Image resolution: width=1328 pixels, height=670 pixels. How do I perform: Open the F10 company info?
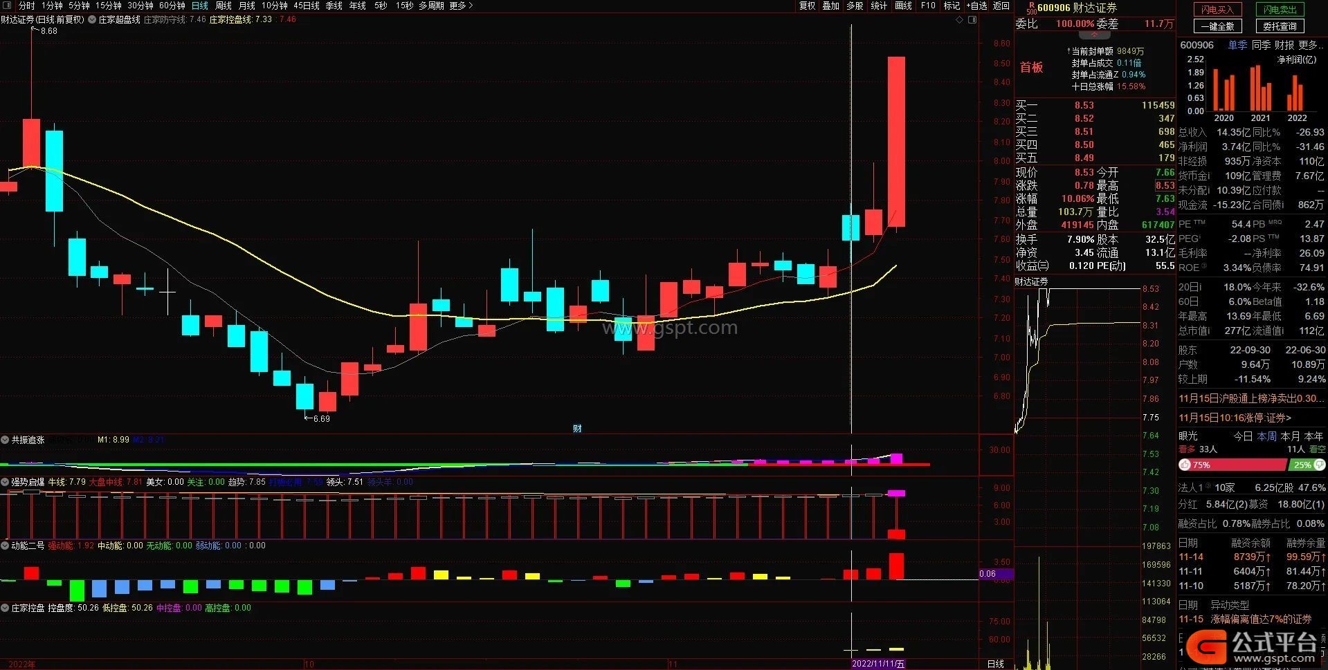[x=928, y=6]
